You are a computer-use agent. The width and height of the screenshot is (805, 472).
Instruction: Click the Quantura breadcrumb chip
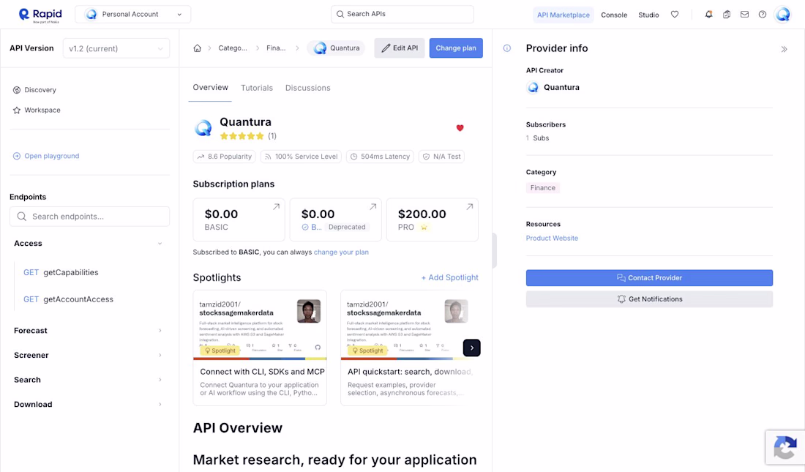click(337, 48)
